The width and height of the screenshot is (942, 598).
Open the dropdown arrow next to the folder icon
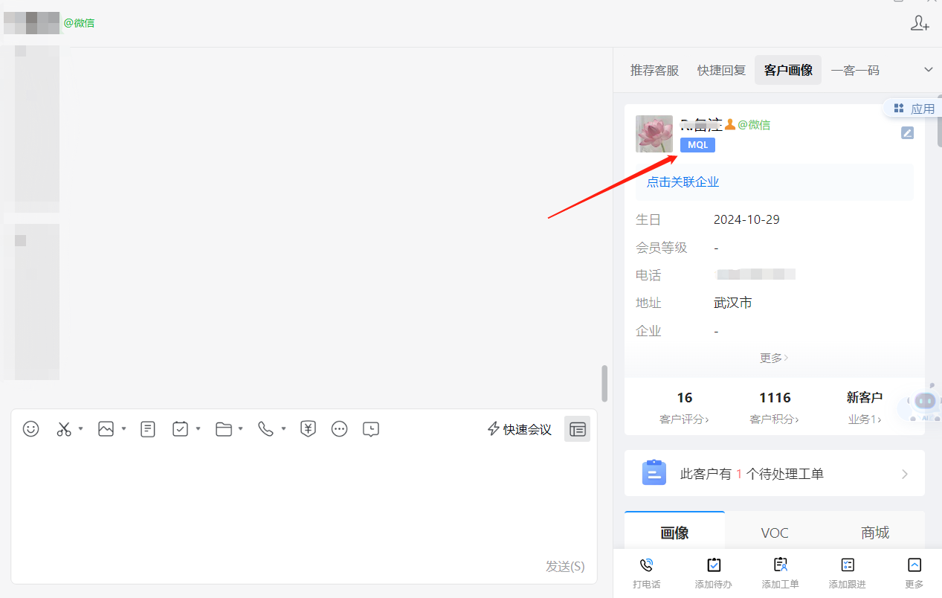240,429
